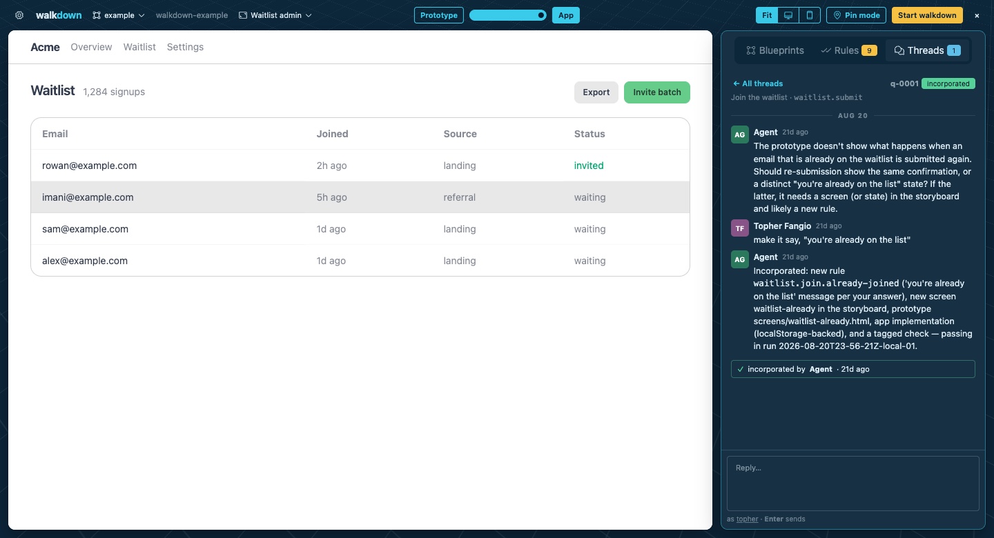The image size is (994, 538).
Task: Click the thread ID q-0001
Action: click(904, 83)
